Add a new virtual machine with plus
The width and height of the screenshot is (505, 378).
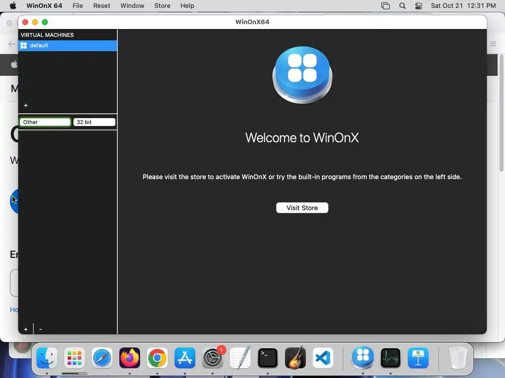pyautogui.click(x=26, y=105)
